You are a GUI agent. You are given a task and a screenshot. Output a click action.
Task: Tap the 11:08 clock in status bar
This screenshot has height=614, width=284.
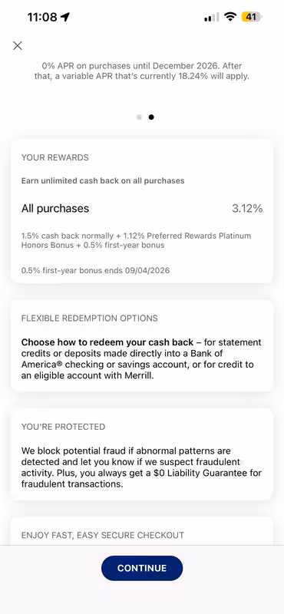(42, 17)
